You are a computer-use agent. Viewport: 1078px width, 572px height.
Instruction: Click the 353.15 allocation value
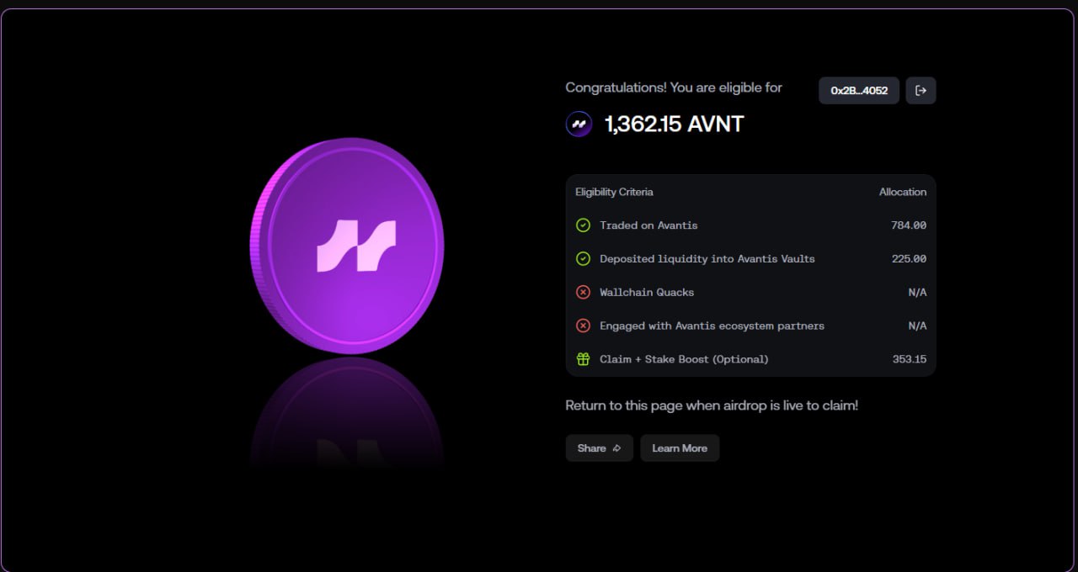coord(910,359)
